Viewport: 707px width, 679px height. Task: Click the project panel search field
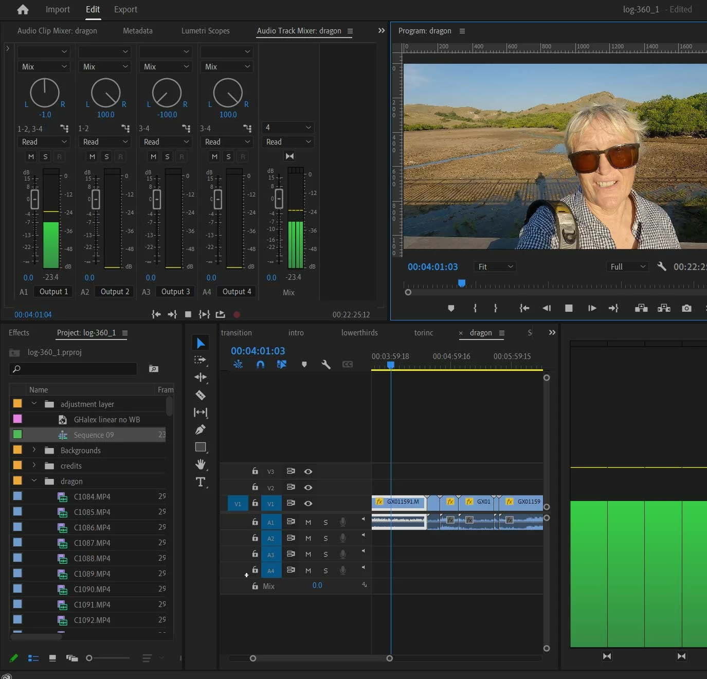[77, 369]
